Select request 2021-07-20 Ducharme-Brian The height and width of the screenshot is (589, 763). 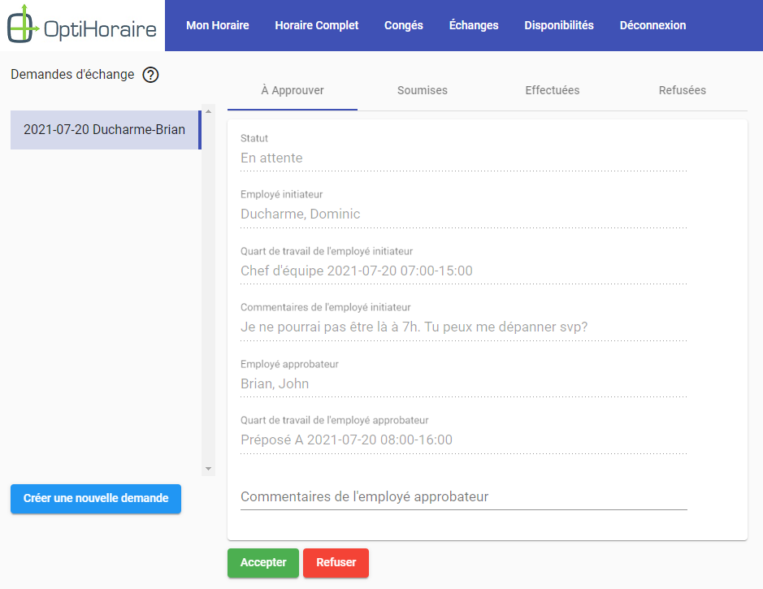106,130
